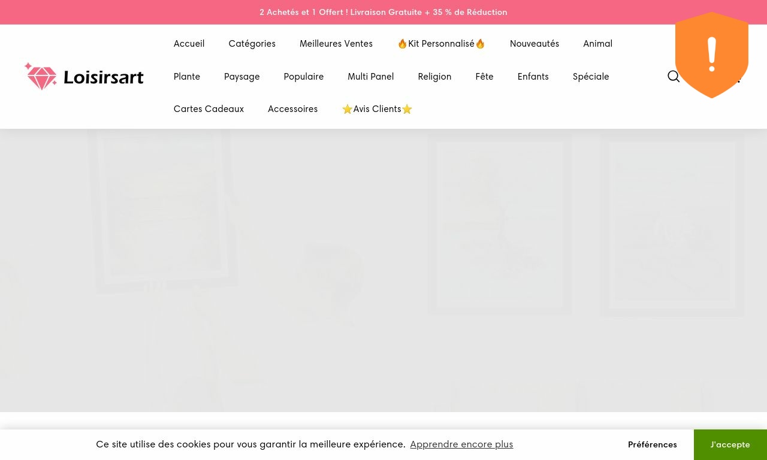Open Cartes Cadeaux
The width and height of the screenshot is (767, 460).
(209, 109)
